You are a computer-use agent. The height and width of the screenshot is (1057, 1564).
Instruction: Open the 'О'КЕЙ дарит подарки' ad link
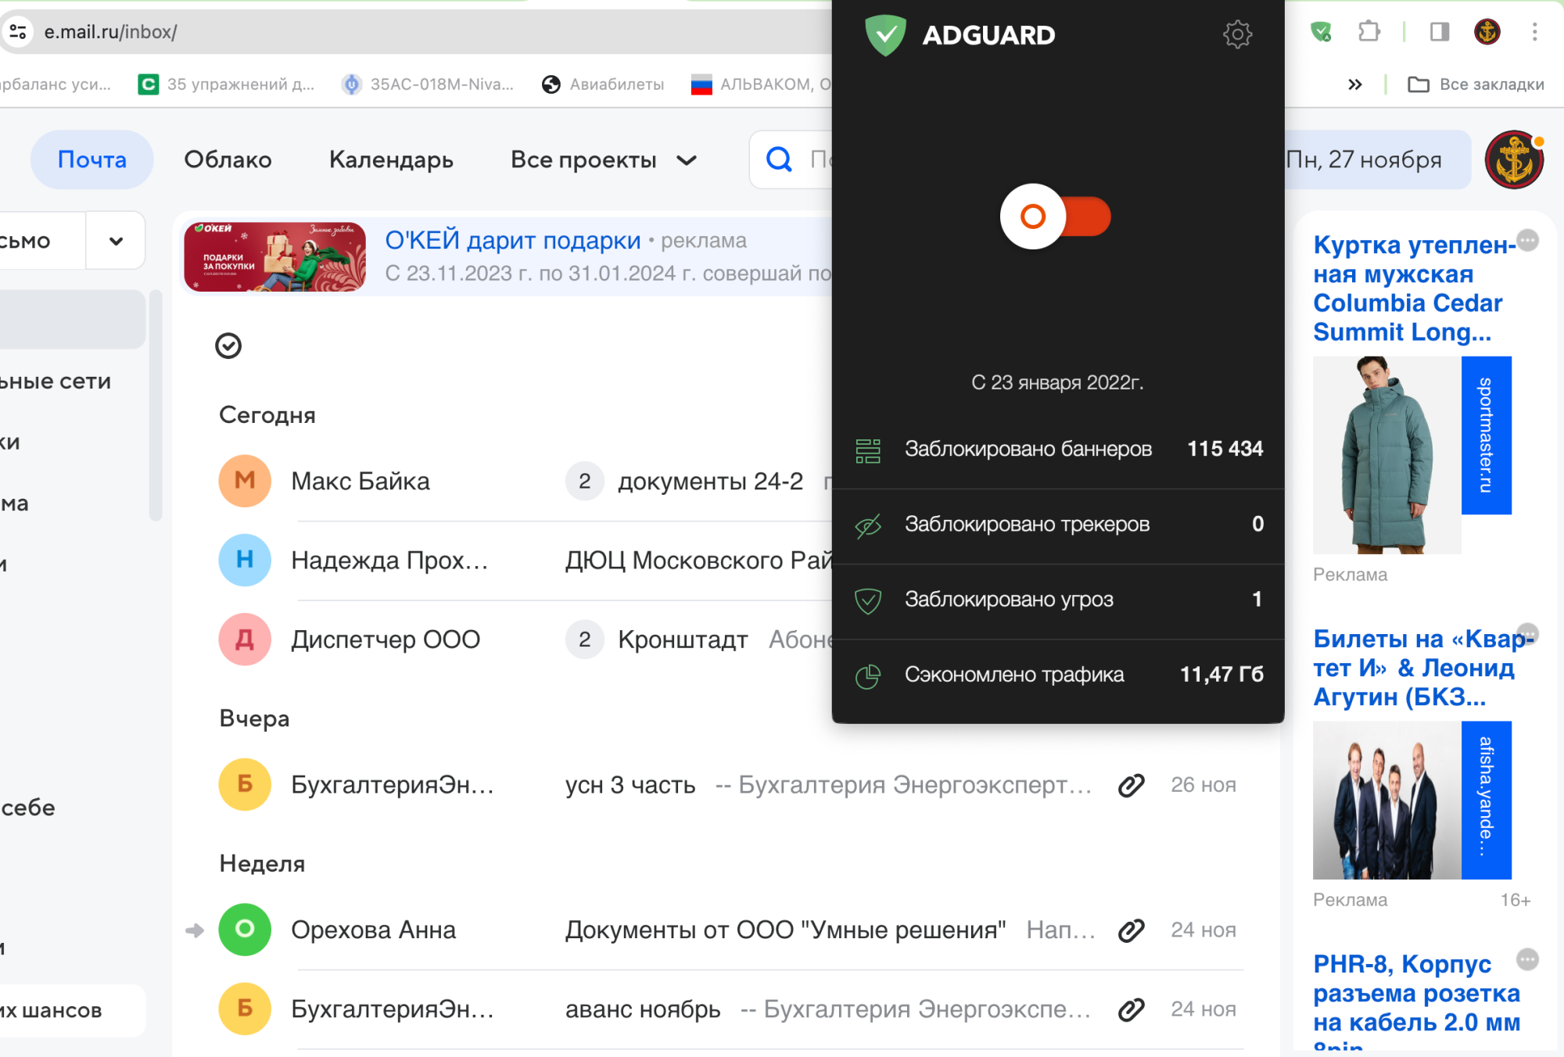pyautogui.click(x=514, y=240)
